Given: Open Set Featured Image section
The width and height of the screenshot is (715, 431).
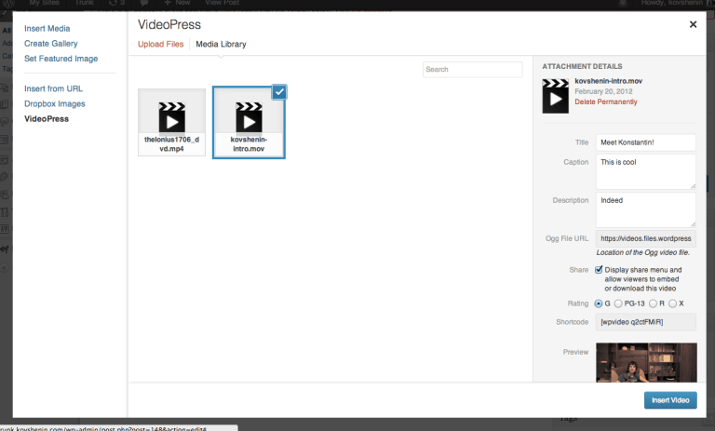Looking at the screenshot, I should pos(61,59).
